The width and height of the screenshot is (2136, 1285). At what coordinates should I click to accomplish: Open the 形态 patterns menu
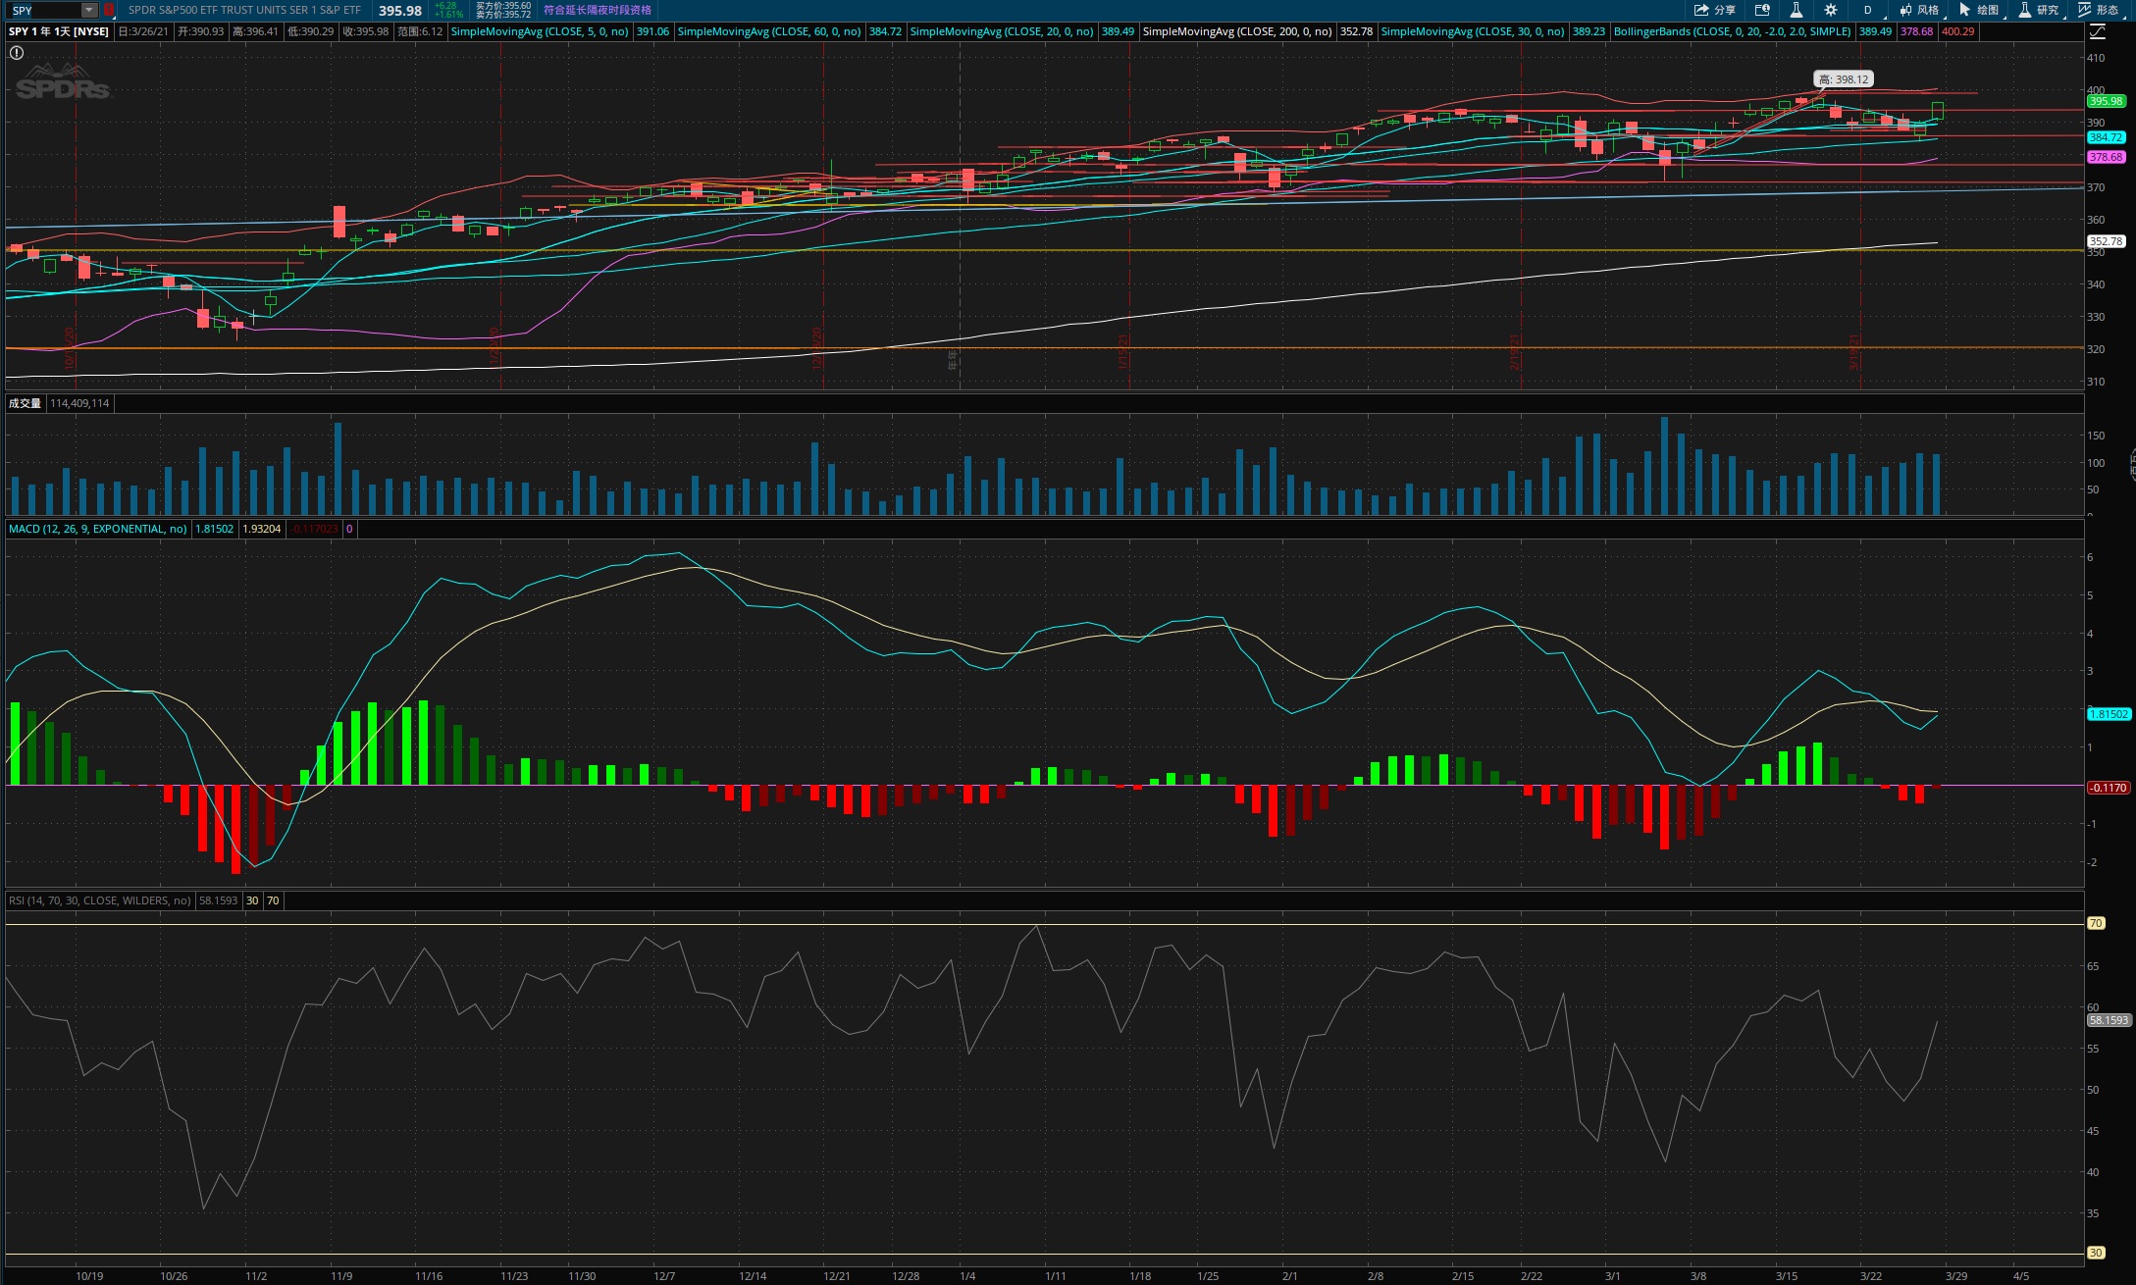click(2098, 10)
